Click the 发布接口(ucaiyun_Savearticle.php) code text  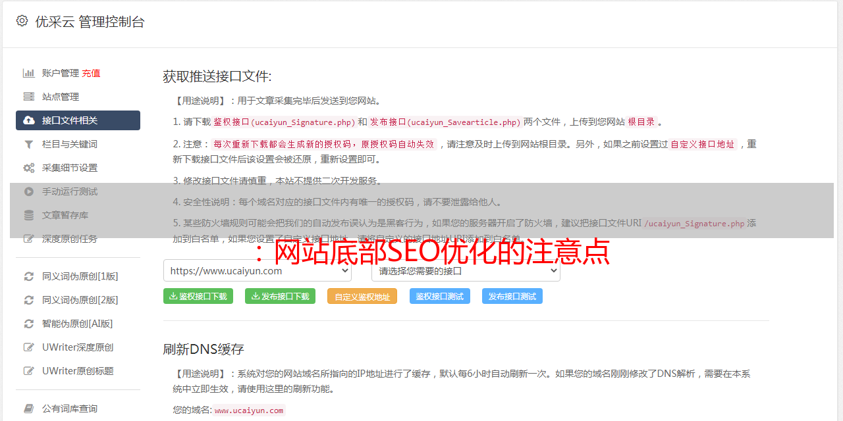445,122
